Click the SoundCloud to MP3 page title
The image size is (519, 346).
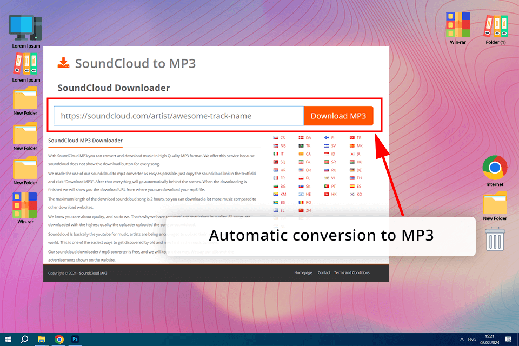point(135,63)
